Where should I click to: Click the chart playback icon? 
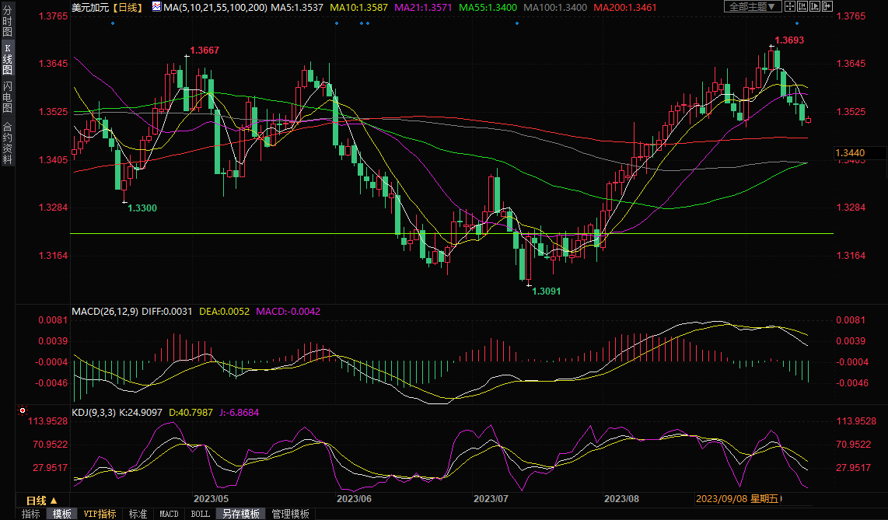click(x=815, y=7)
